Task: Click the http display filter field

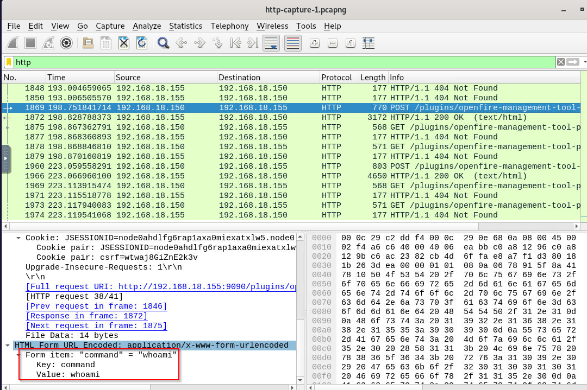Action: pos(272,62)
